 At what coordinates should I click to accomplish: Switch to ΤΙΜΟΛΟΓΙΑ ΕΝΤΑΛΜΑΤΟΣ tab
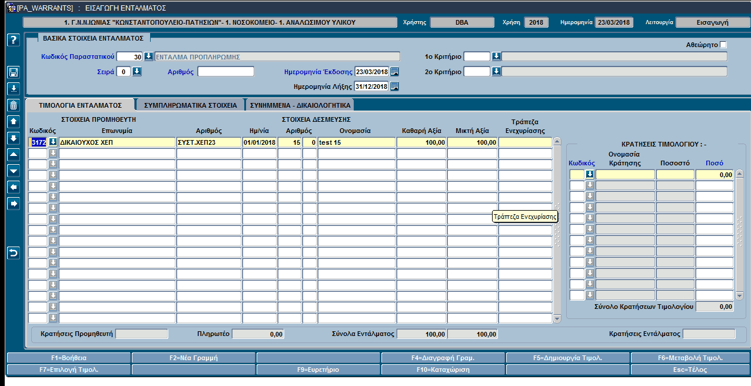click(x=80, y=105)
